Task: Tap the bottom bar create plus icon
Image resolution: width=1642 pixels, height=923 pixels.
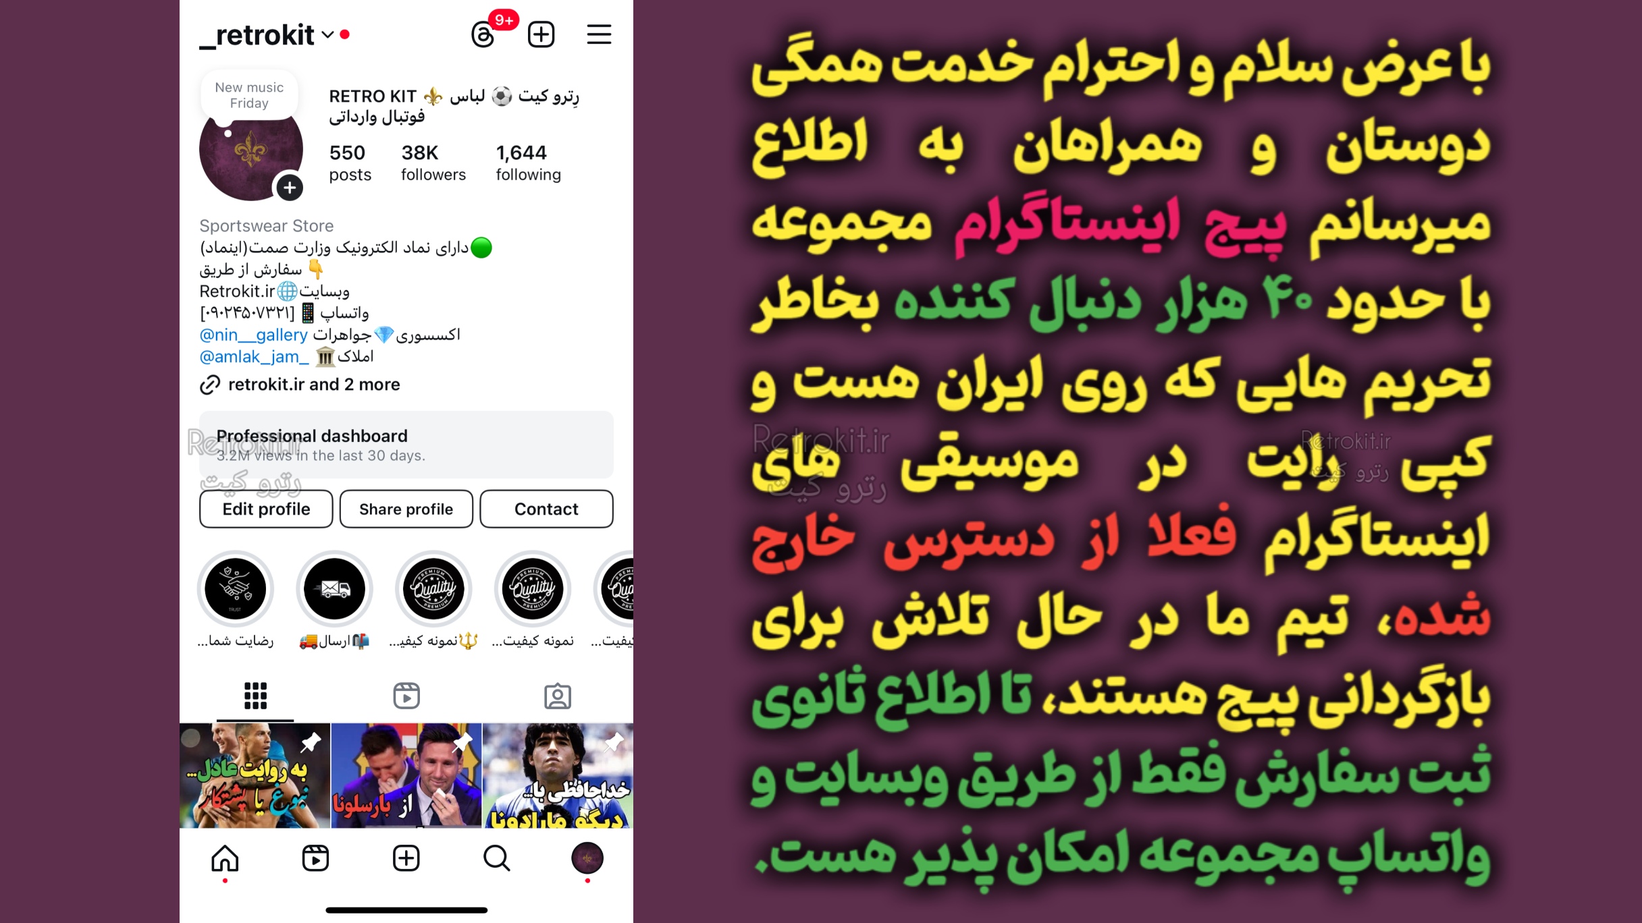Action: (x=406, y=858)
